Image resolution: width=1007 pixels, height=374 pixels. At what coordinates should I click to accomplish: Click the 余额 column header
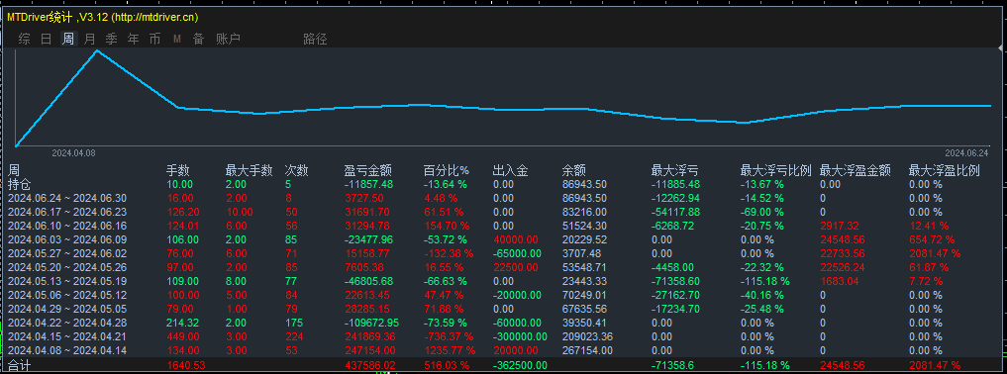(573, 170)
